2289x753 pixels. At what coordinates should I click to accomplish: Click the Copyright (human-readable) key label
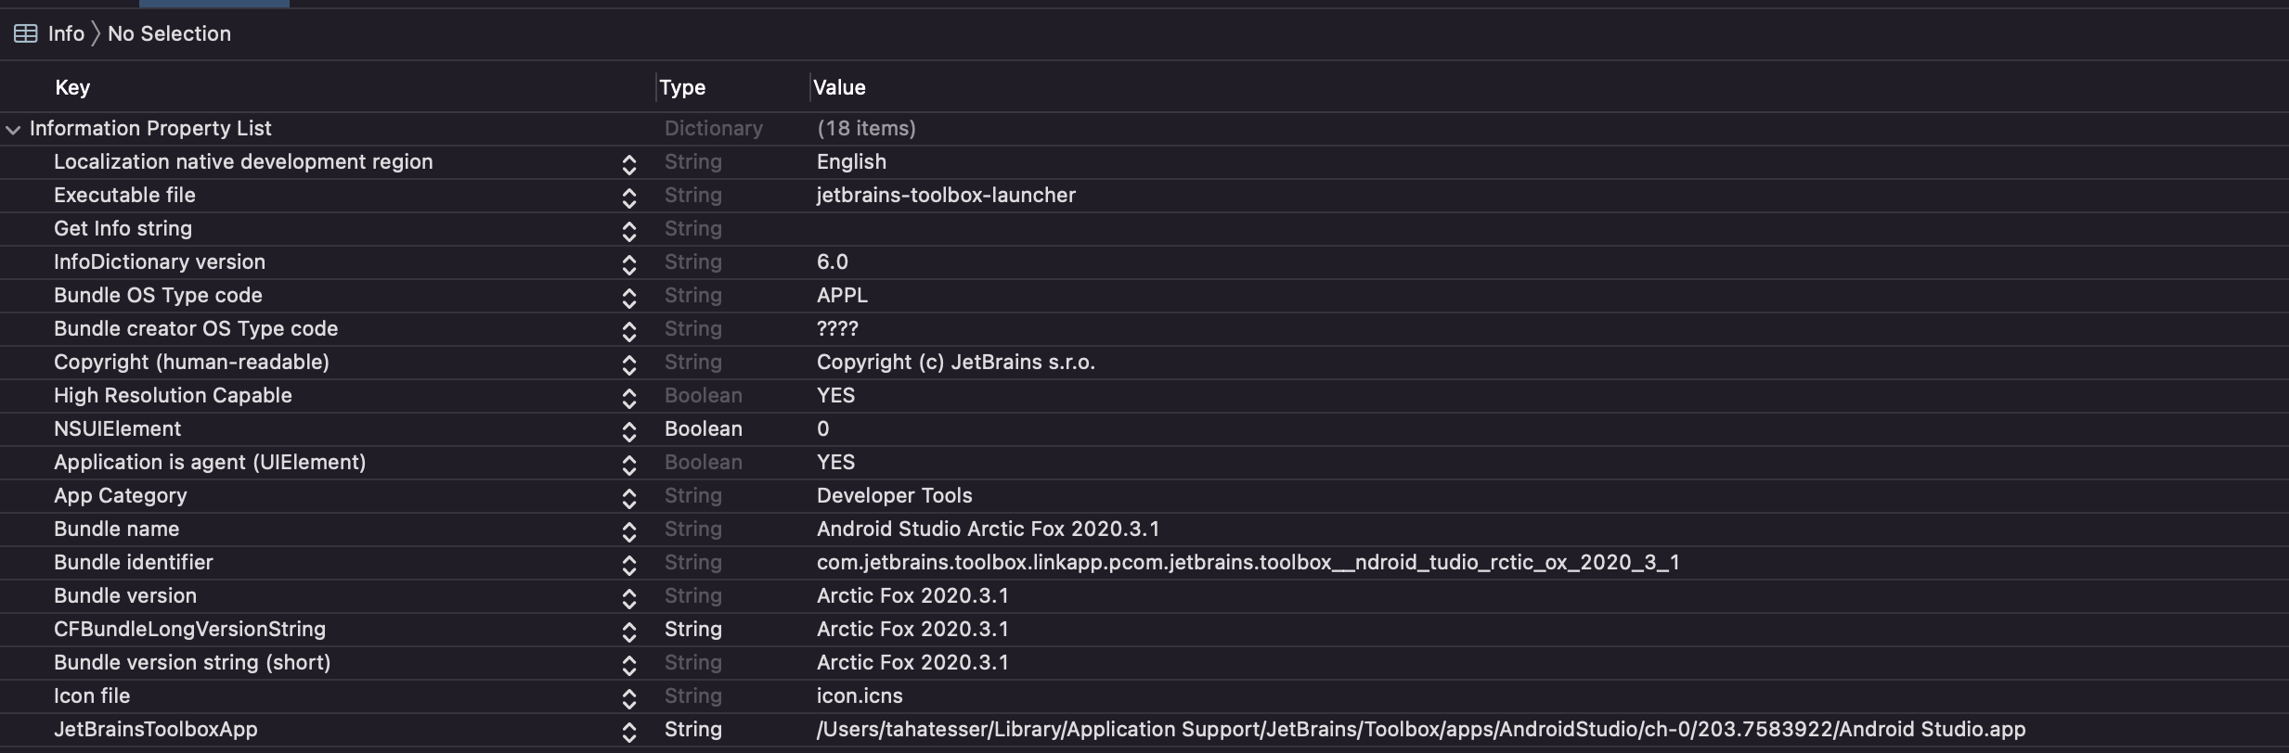click(x=191, y=362)
